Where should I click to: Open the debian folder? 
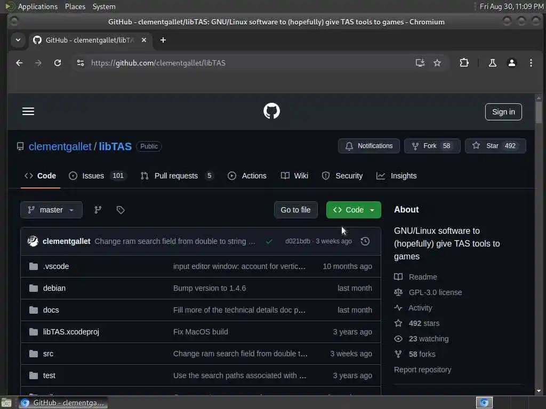tap(54, 288)
